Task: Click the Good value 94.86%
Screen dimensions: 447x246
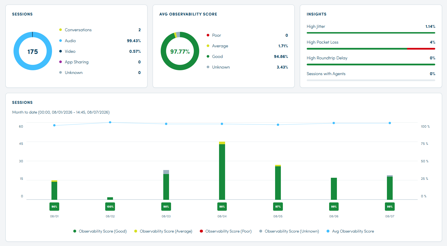Action: point(281,56)
